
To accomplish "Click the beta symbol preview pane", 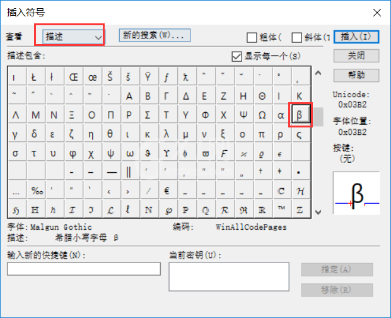I will 356,193.
